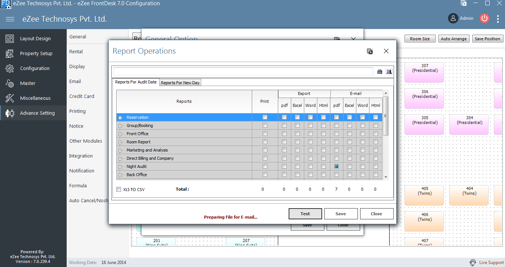This screenshot has height=267, width=505.
Task: Click the Configuration gear sidebar icon
Action: point(10,68)
